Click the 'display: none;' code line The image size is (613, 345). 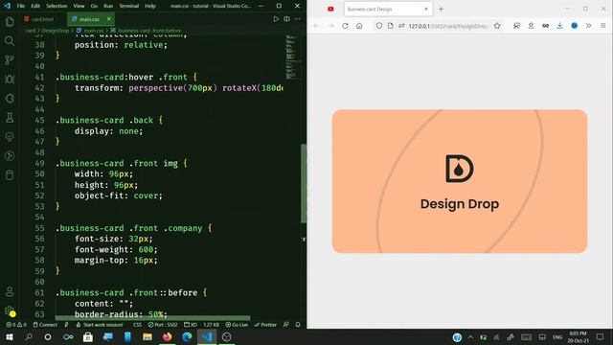pyautogui.click(x=108, y=131)
